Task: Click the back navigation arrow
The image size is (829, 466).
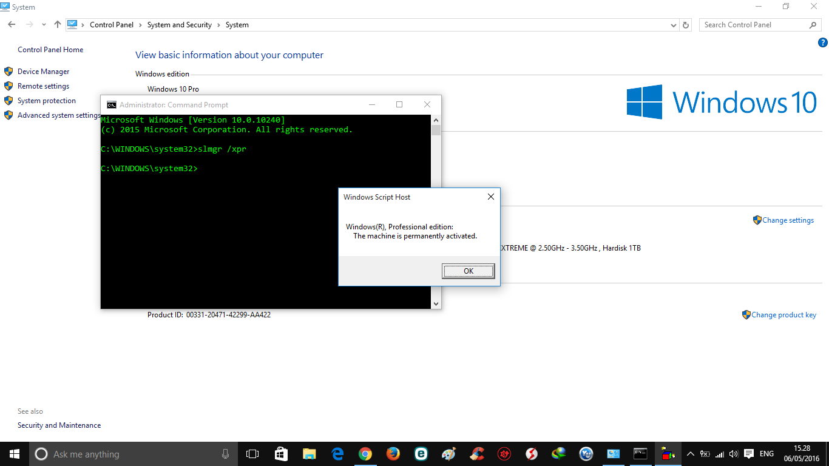Action: point(12,25)
